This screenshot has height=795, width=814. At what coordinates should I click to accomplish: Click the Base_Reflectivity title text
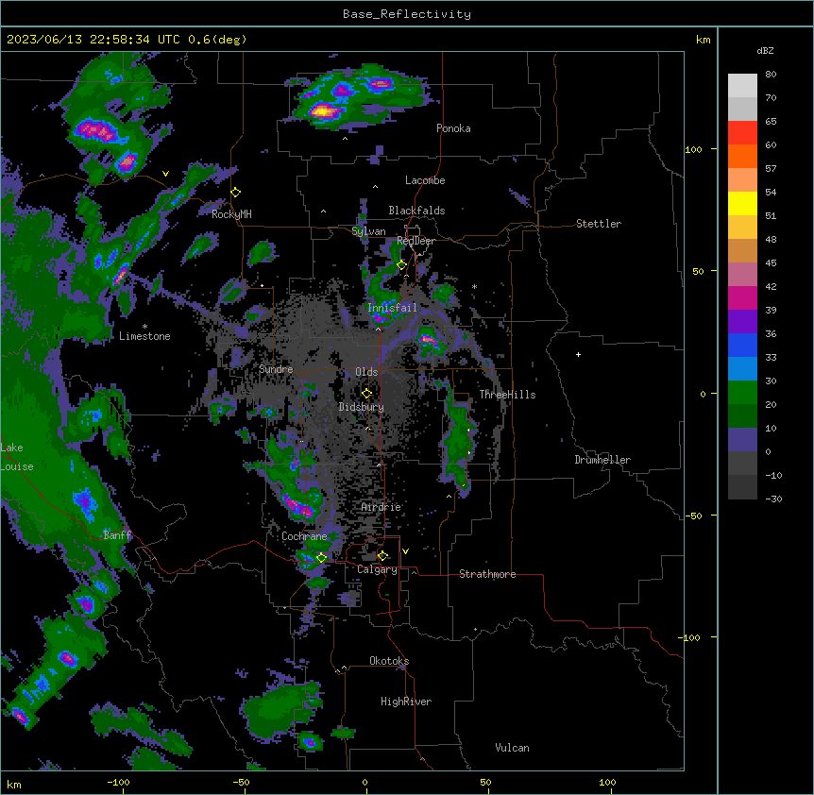click(407, 14)
